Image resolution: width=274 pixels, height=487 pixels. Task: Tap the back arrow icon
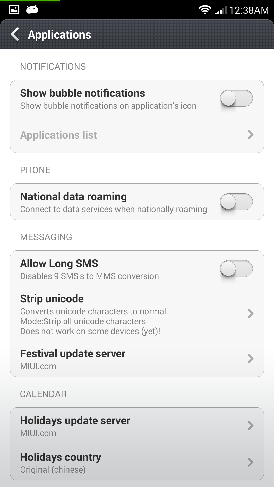point(15,34)
